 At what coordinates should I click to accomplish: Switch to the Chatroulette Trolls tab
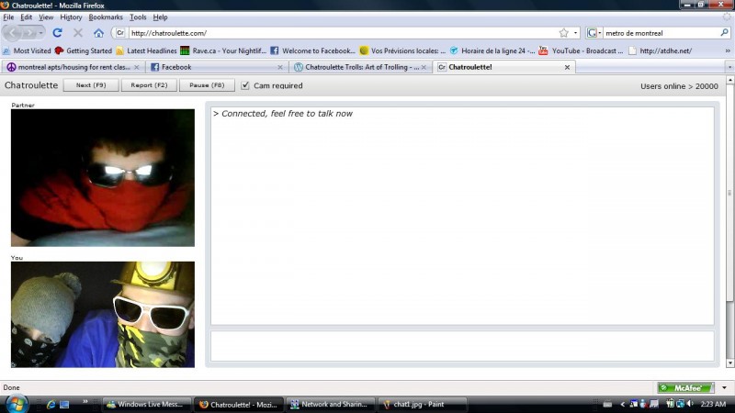358,67
